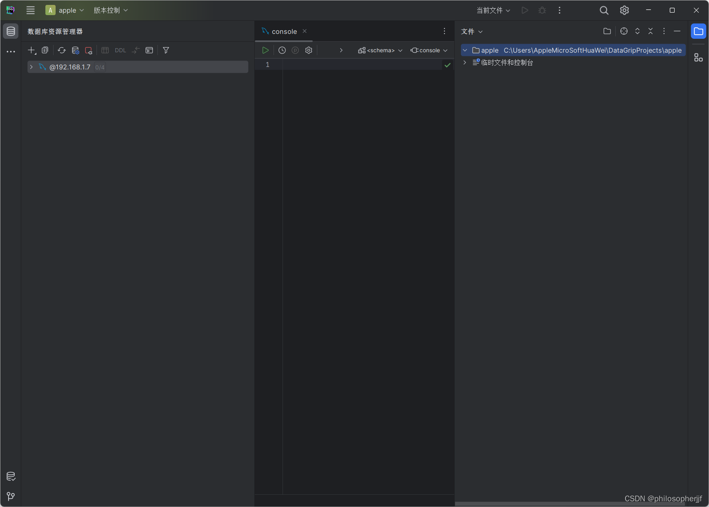Expand 临时文件和控制台 node

coord(465,62)
